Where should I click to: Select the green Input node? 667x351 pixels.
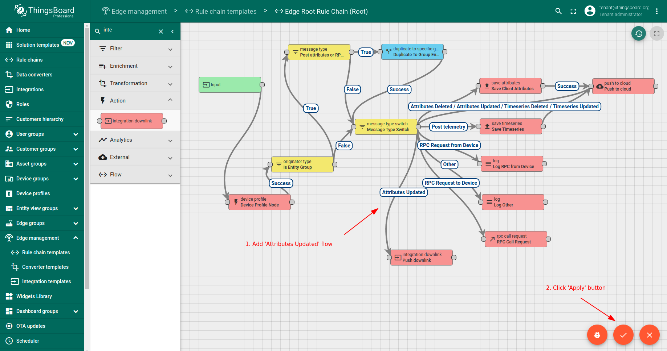pyautogui.click(x=230, y=85)
